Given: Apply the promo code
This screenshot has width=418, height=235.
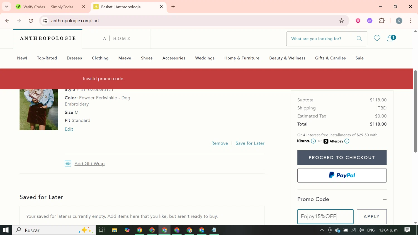Looking at the screenshot, I should pos(371,217).
